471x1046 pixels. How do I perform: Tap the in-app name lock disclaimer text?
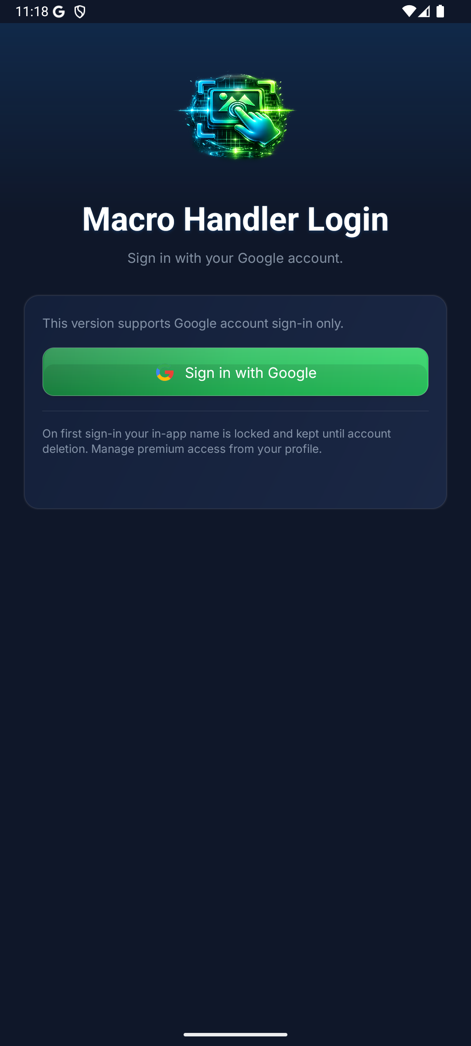tap(217, 440)
